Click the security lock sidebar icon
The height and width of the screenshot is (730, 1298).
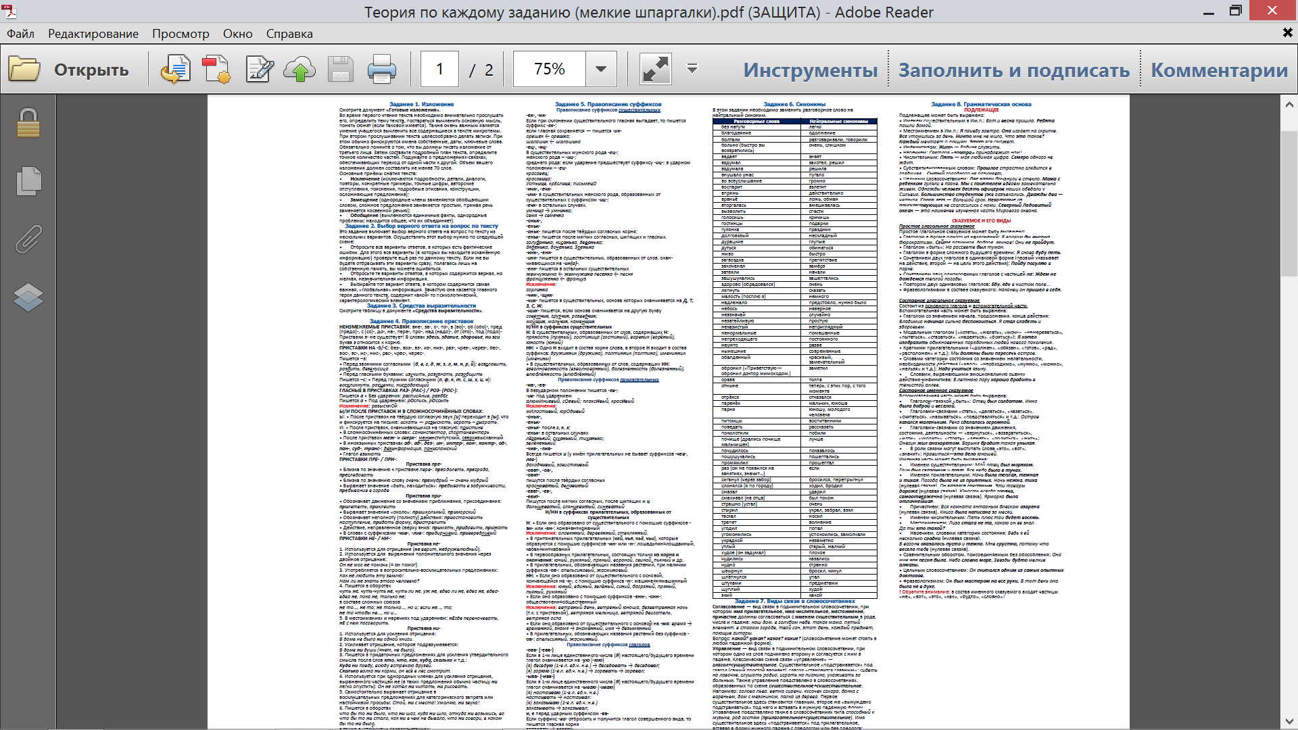[x=28, y=123]
